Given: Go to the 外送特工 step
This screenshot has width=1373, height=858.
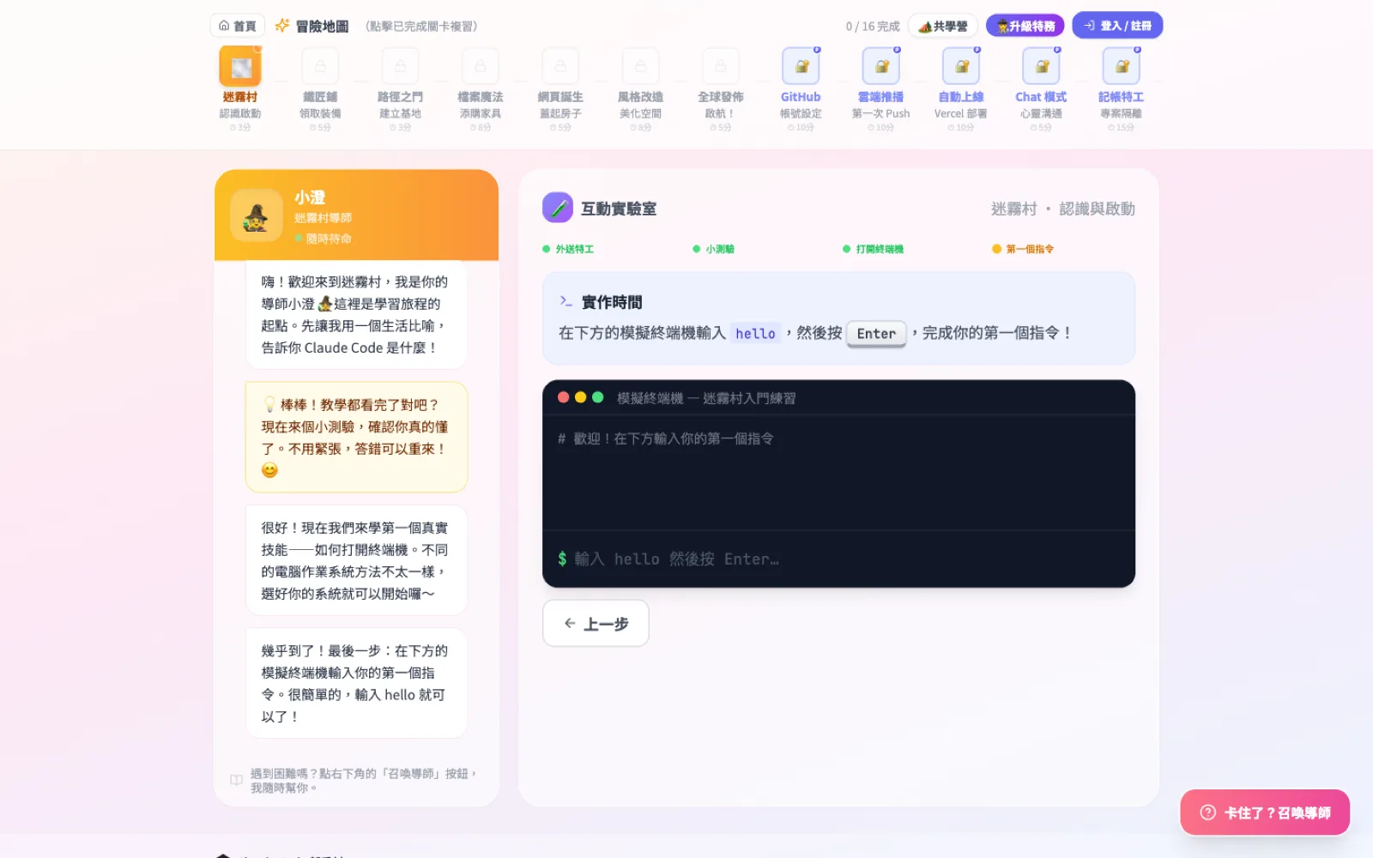Looking at the screenshot, I should pos(568,249).
